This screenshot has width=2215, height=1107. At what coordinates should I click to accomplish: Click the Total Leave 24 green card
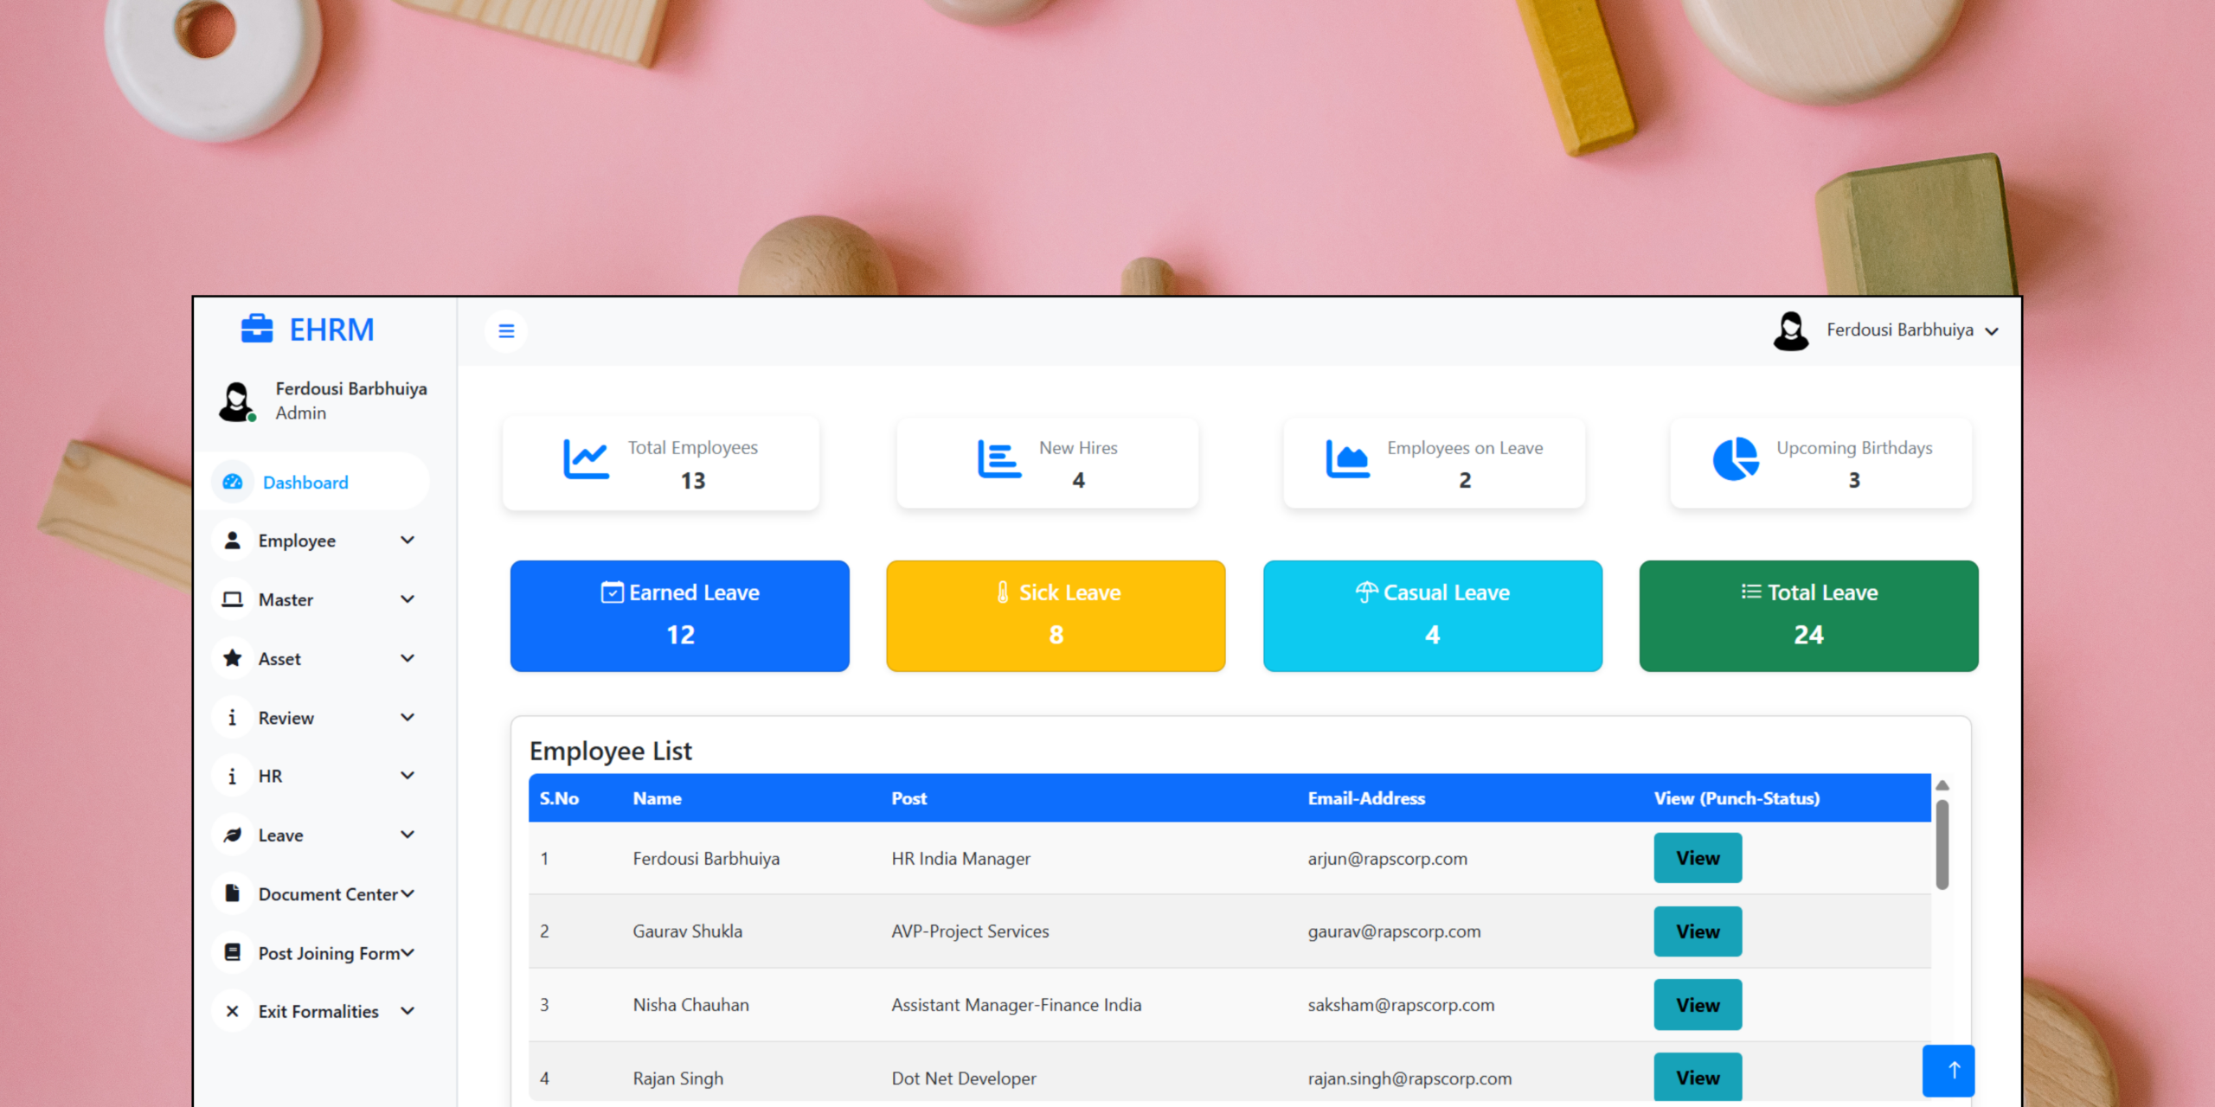pyautogui.click(x=1808, y=616)
